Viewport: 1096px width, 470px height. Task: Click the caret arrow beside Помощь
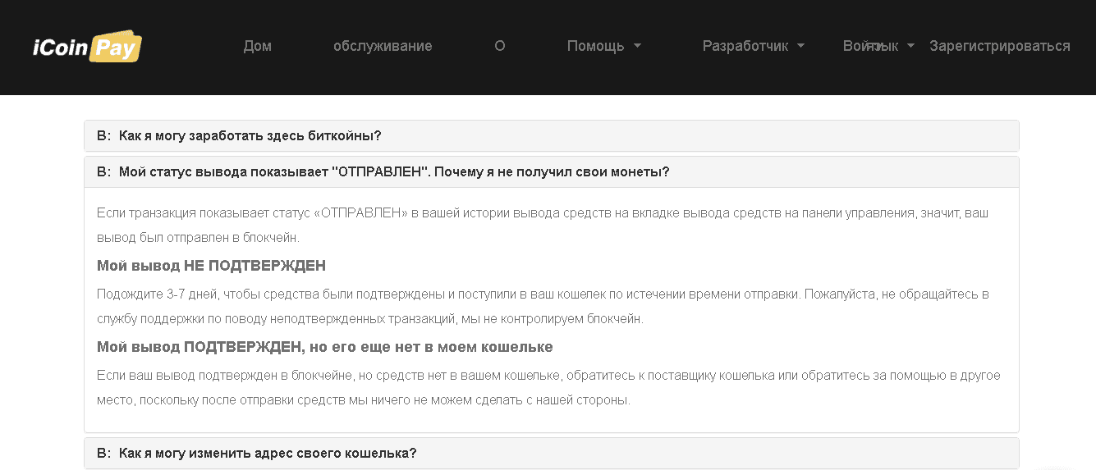638,46
